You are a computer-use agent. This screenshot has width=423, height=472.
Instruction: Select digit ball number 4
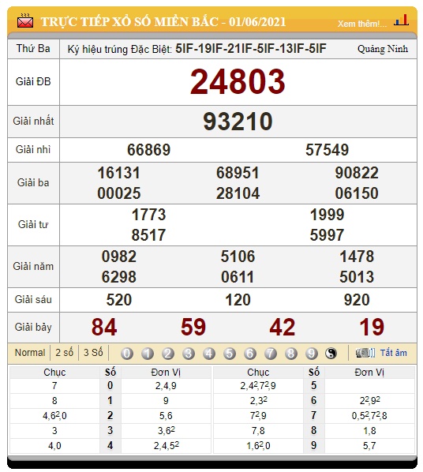click(209, 353)
